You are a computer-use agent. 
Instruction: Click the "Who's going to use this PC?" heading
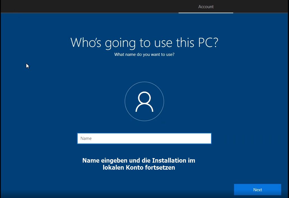(x=144, y=42)
